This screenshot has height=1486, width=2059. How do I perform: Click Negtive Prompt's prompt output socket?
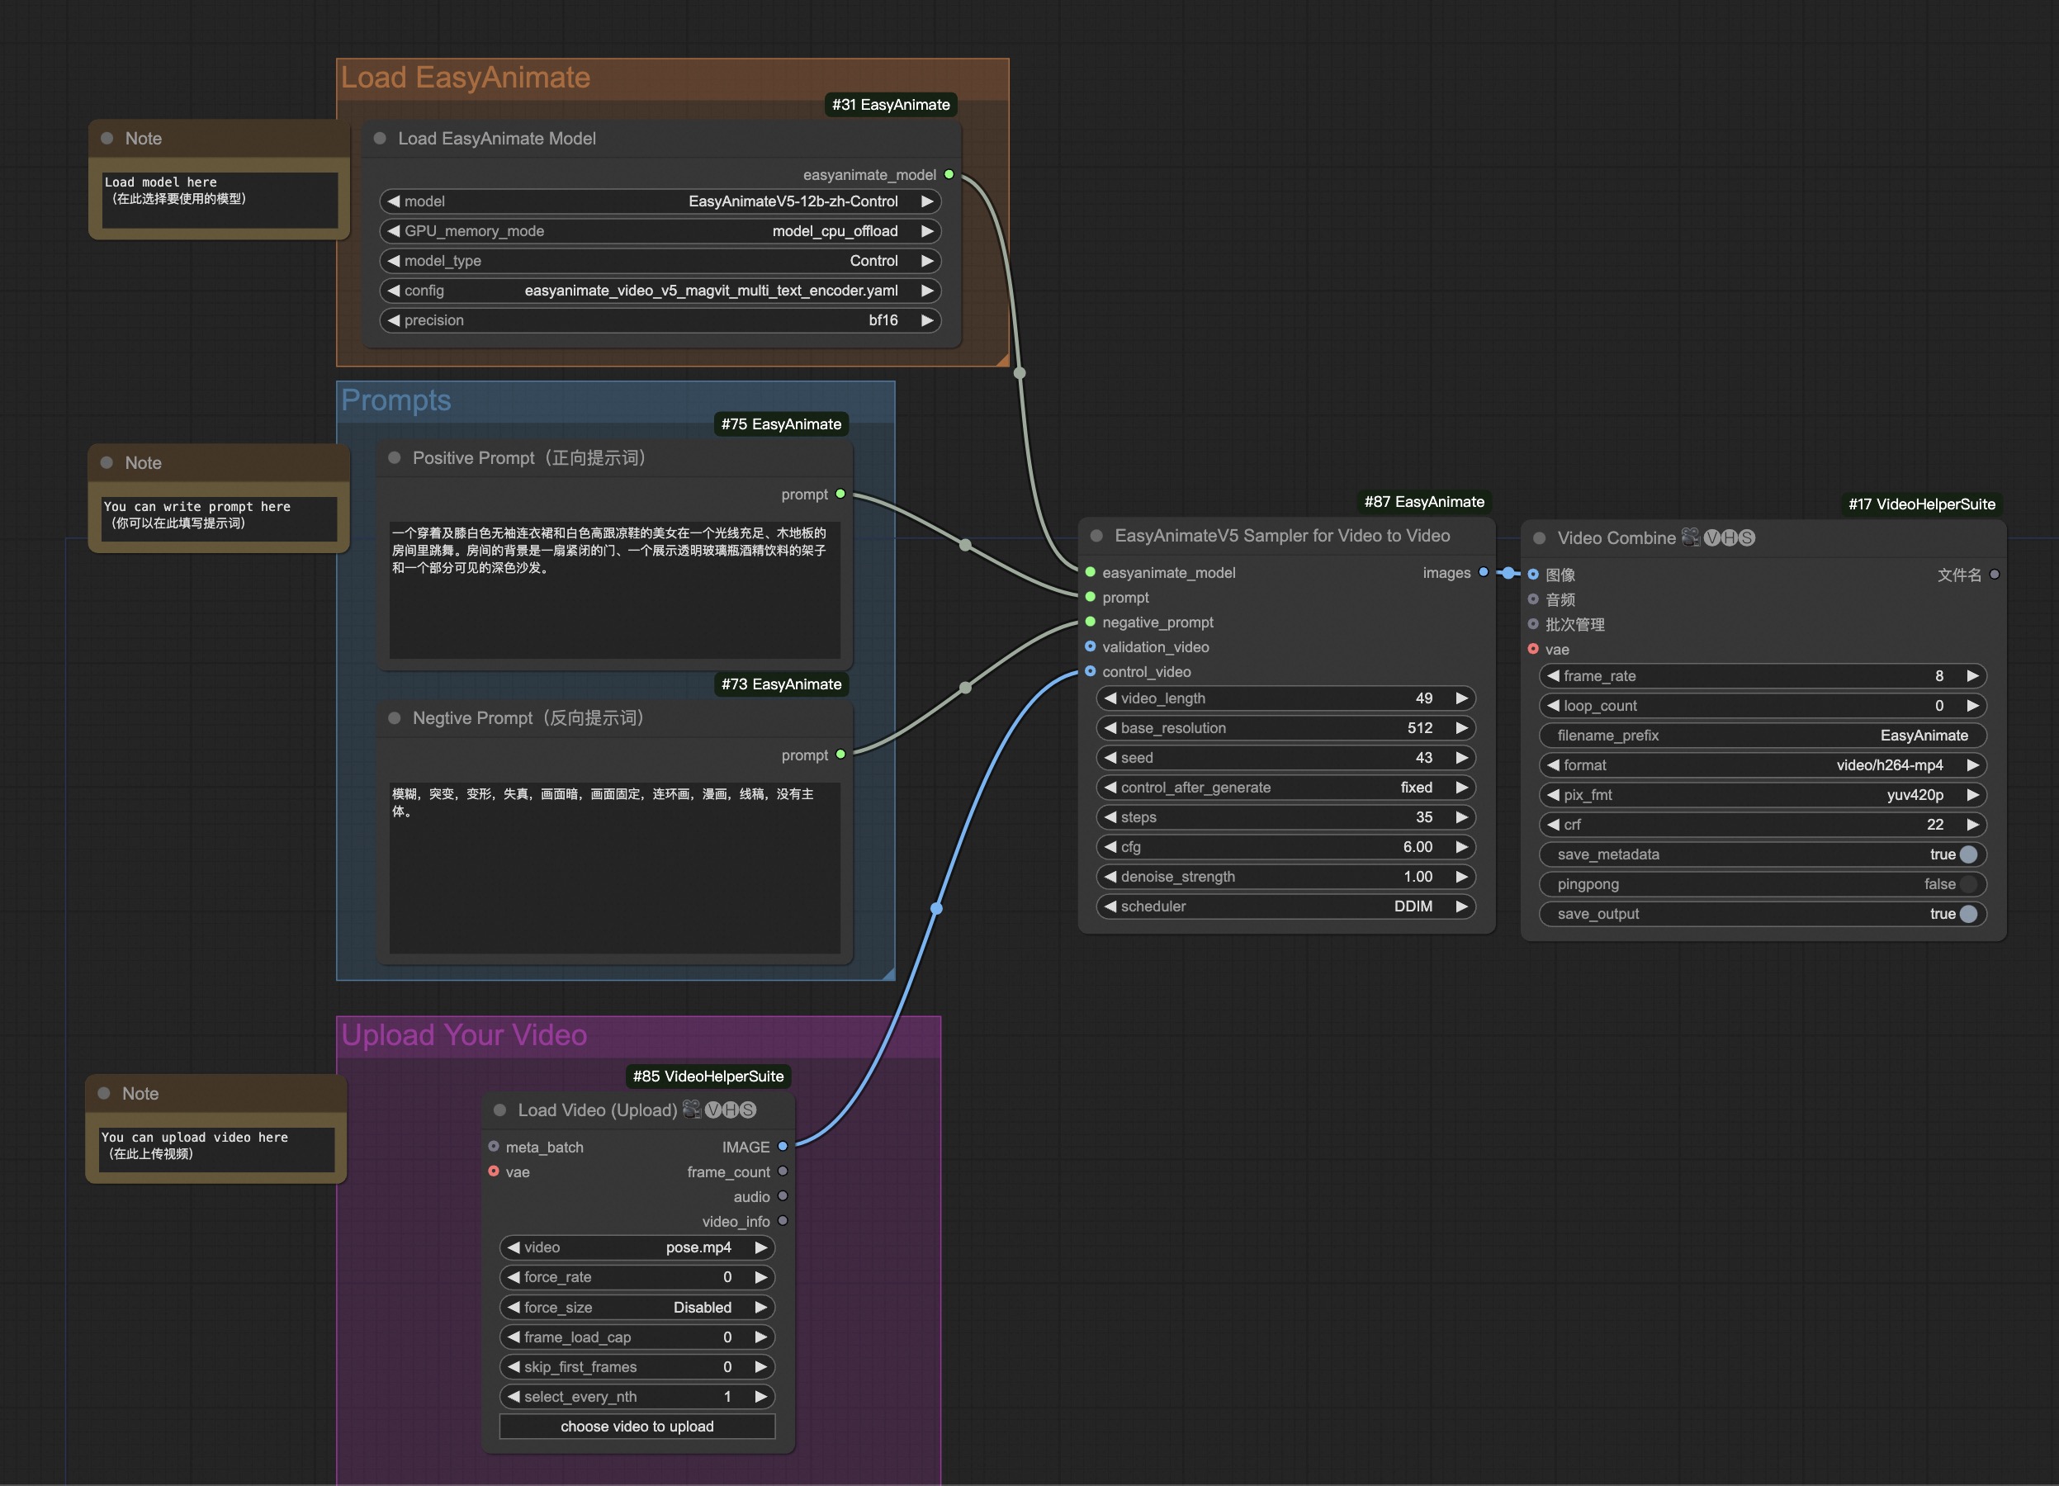pos(840,755)
